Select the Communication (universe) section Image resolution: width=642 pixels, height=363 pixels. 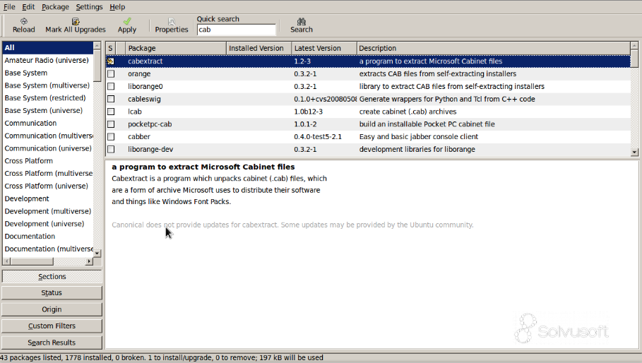48,148
